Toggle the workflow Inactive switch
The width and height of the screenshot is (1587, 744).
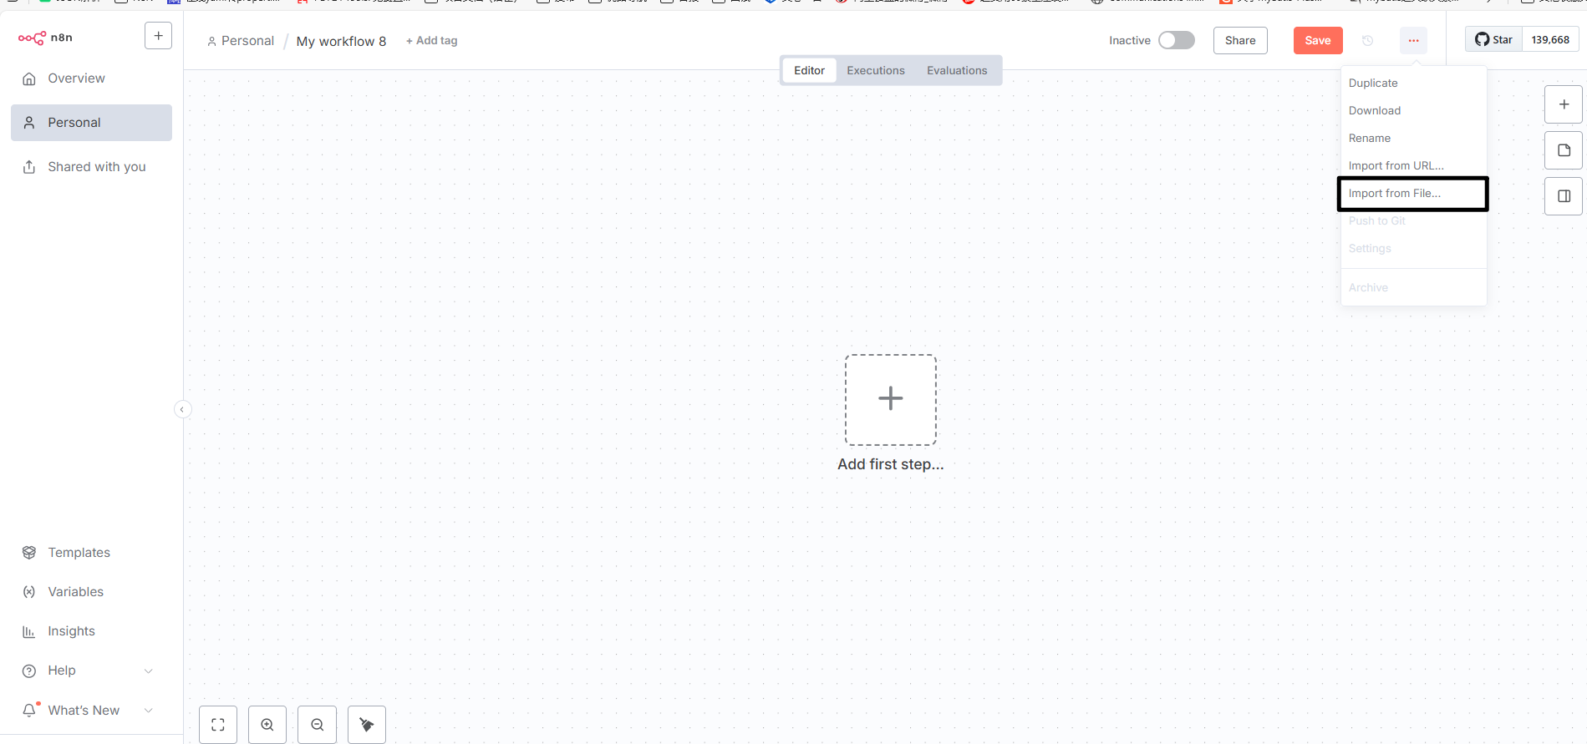1176,40
